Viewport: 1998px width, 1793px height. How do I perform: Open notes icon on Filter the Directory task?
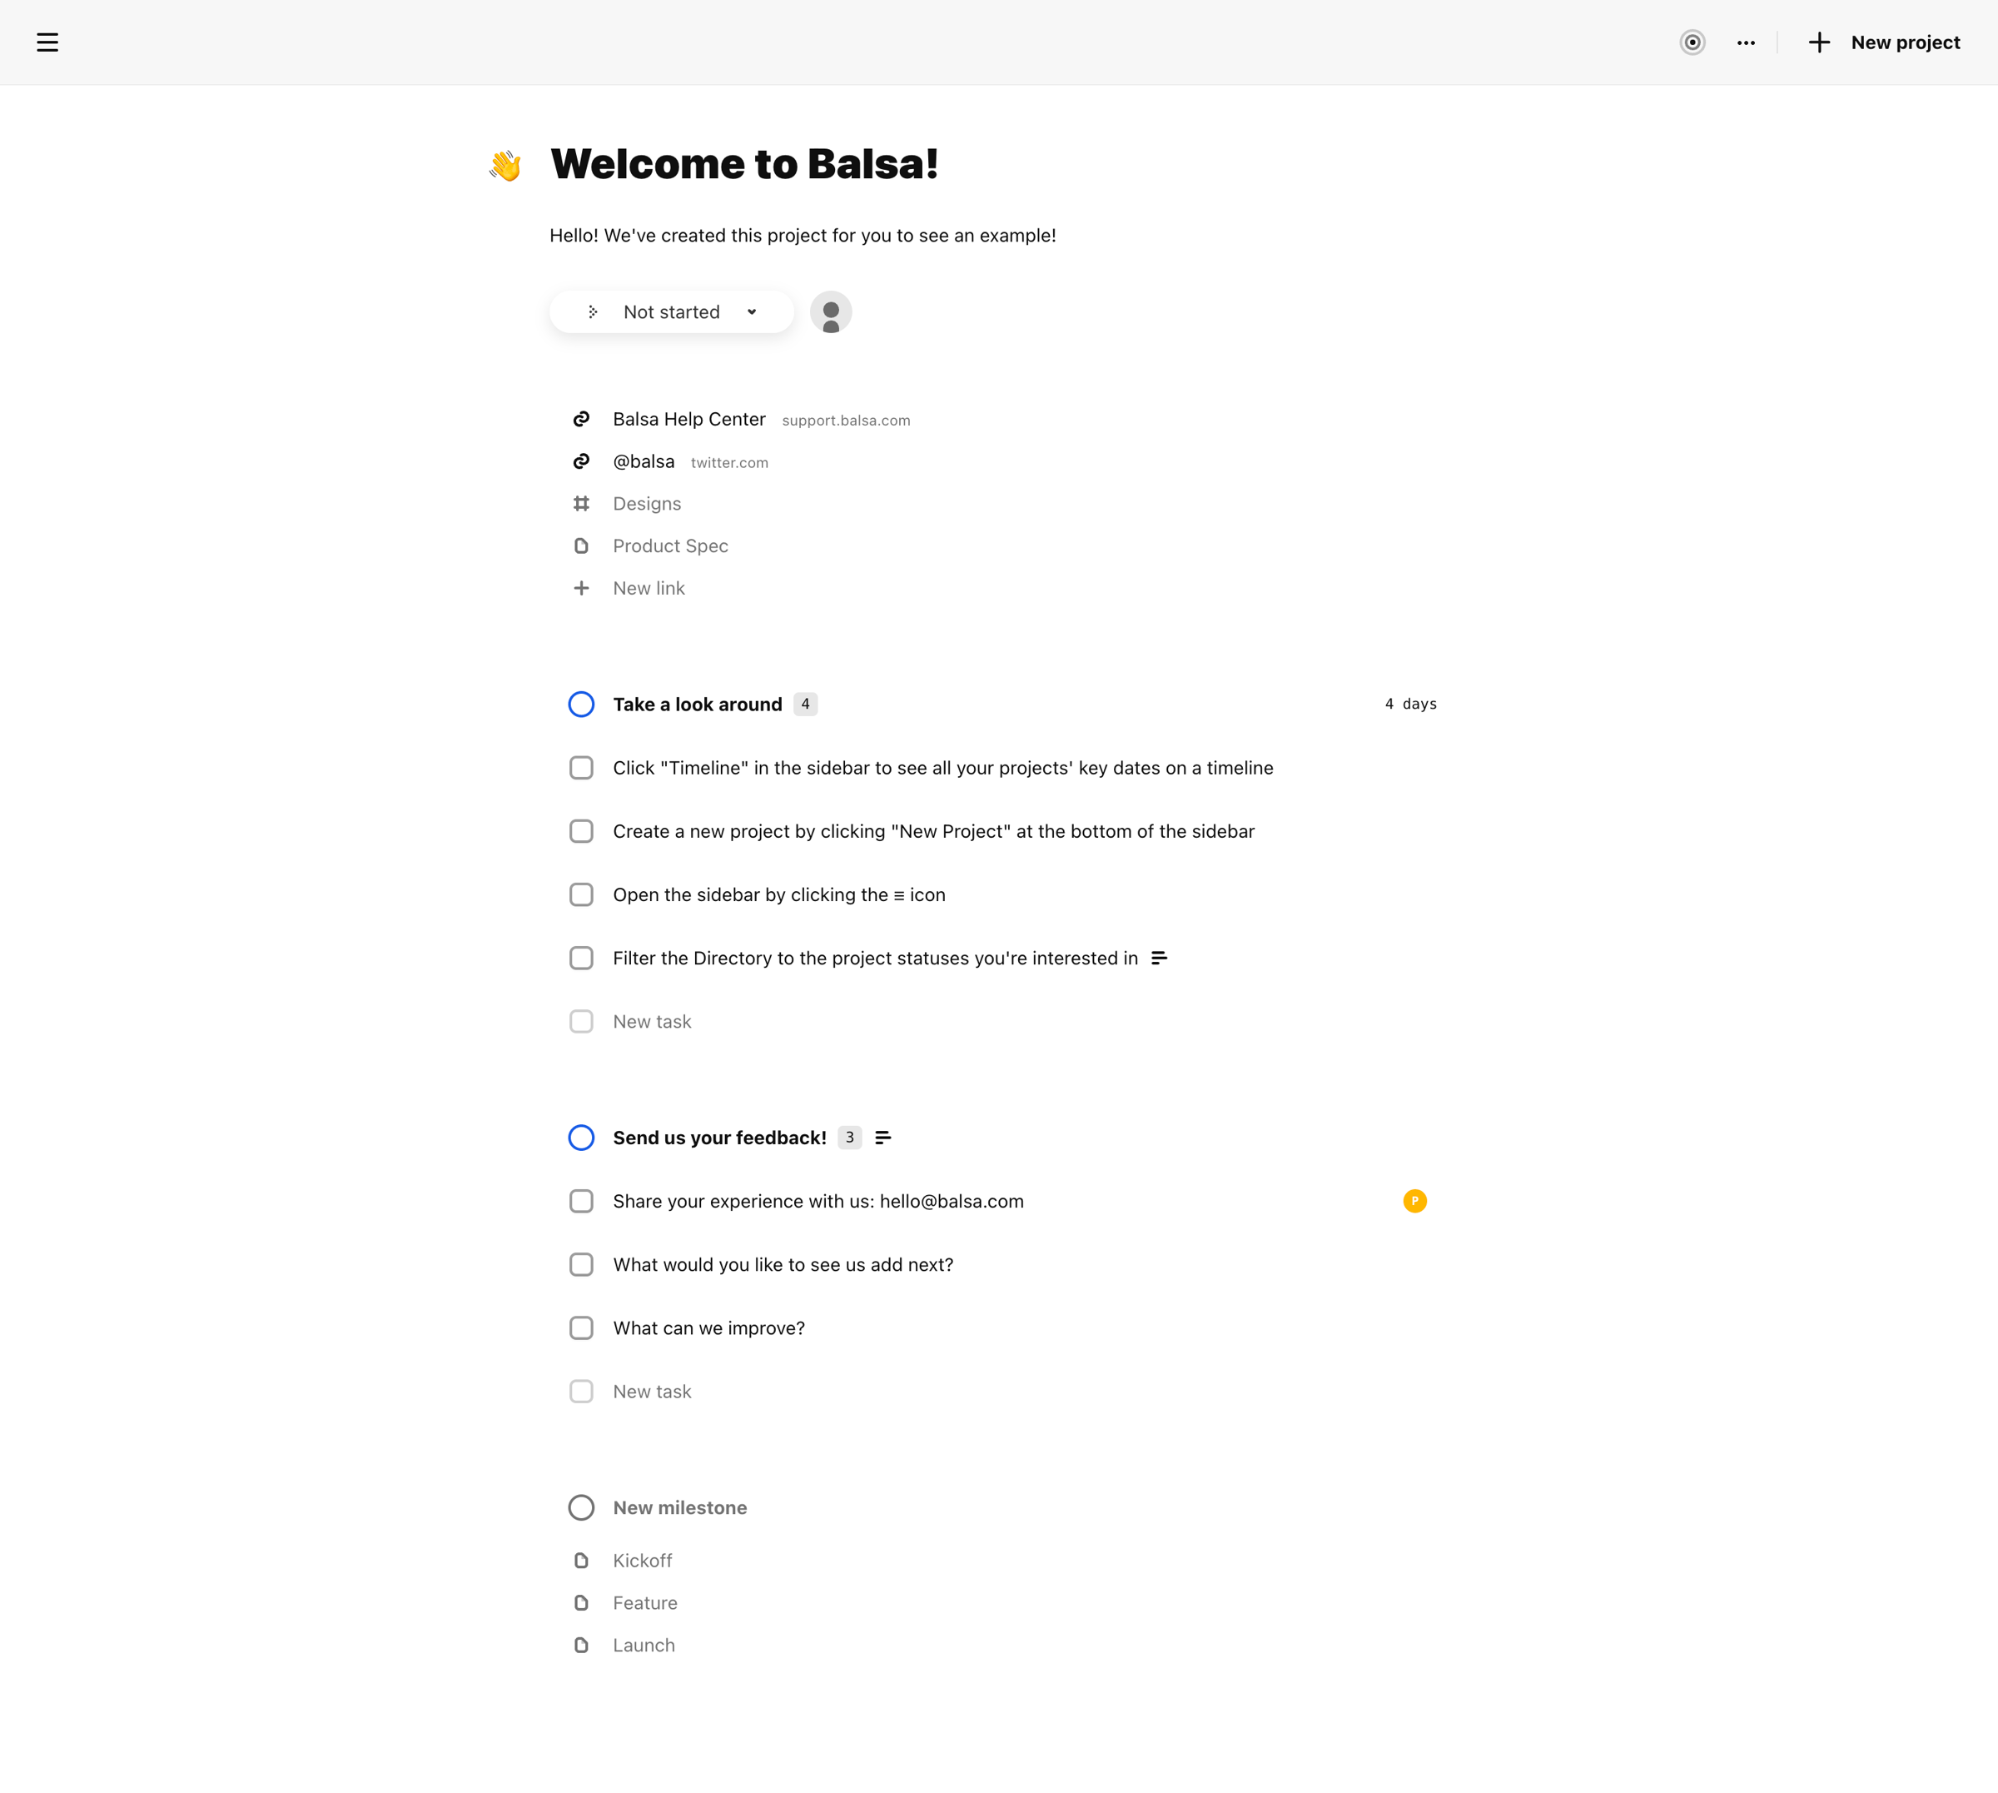[1159, 958]
